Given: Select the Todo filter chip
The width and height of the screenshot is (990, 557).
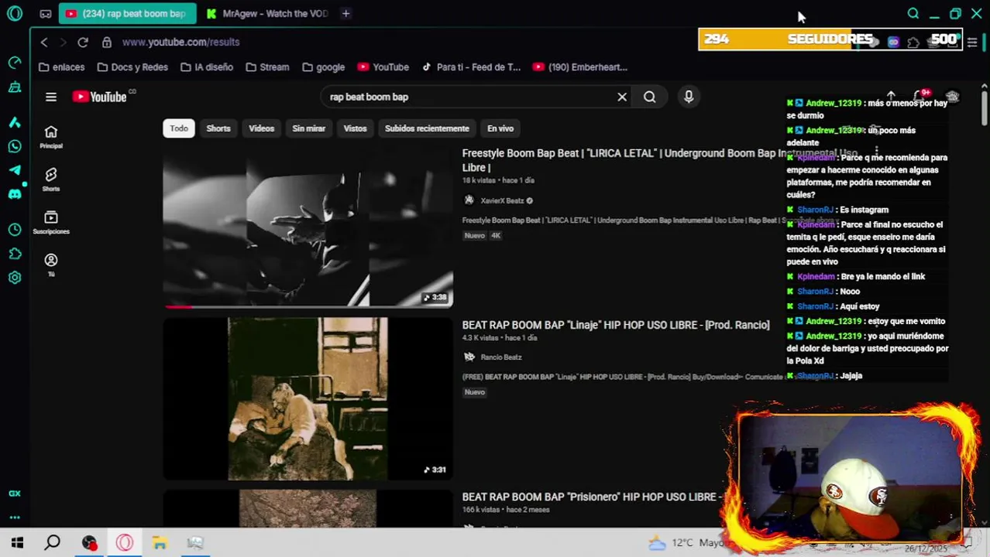Looking at the screenshot, I should pos(179,128).
